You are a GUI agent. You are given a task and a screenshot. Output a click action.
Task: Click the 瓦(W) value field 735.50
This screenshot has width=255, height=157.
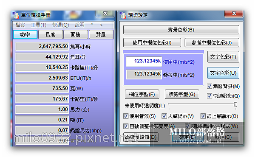(42, 88)
